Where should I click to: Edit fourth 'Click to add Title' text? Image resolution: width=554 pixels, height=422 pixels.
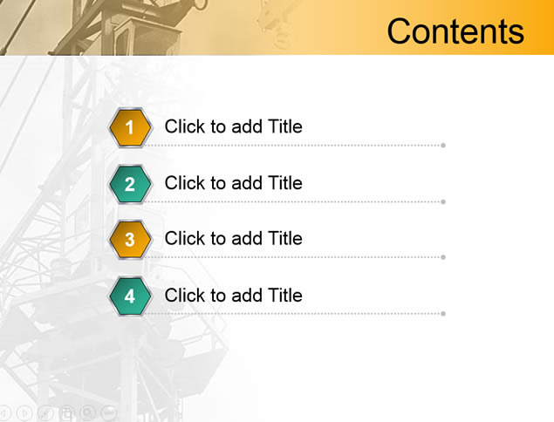(233, 296)
